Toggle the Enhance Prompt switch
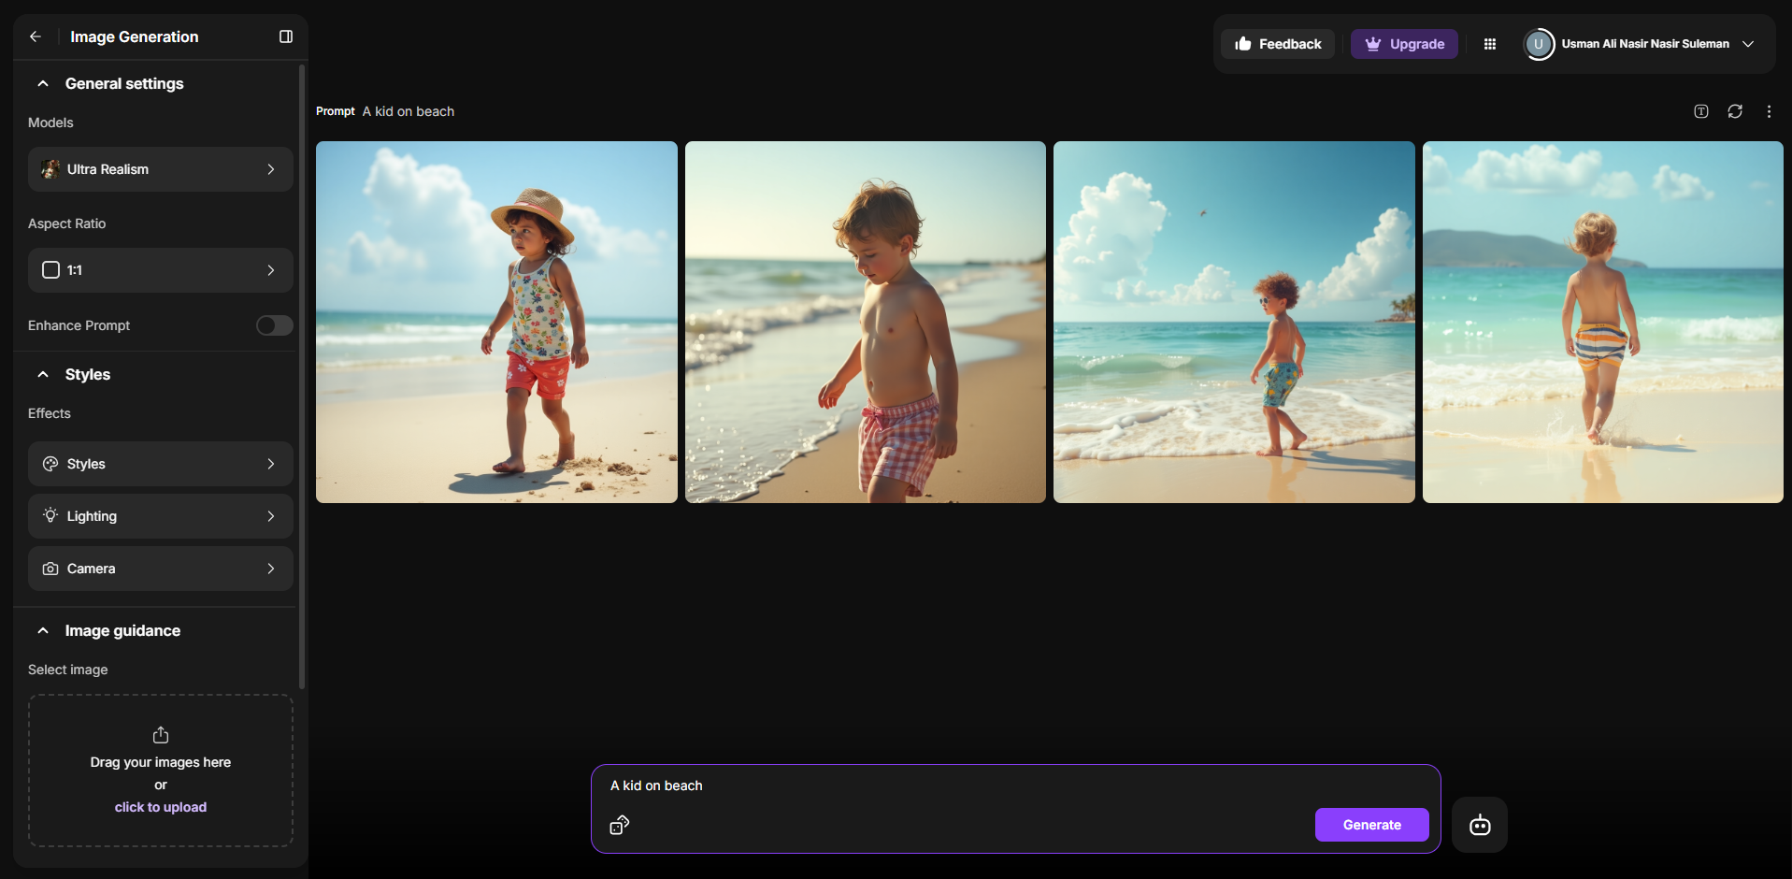Viewport: 1792px width, 879px height. pyautogui.click(x=275, y=325)
